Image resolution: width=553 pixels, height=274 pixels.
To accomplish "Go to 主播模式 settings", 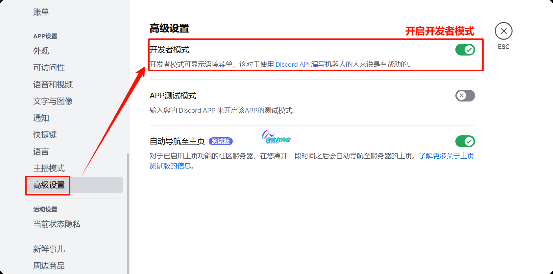I will pyautogui.click(x=49, y=168).
